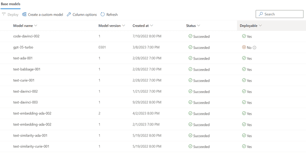Click Deployable Yes check icon for text-ada-001

tap(244, 58)
